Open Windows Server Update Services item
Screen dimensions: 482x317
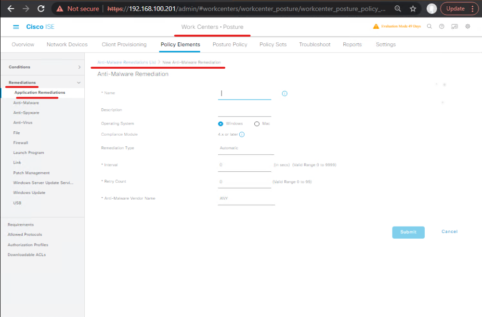click(43, 183)
